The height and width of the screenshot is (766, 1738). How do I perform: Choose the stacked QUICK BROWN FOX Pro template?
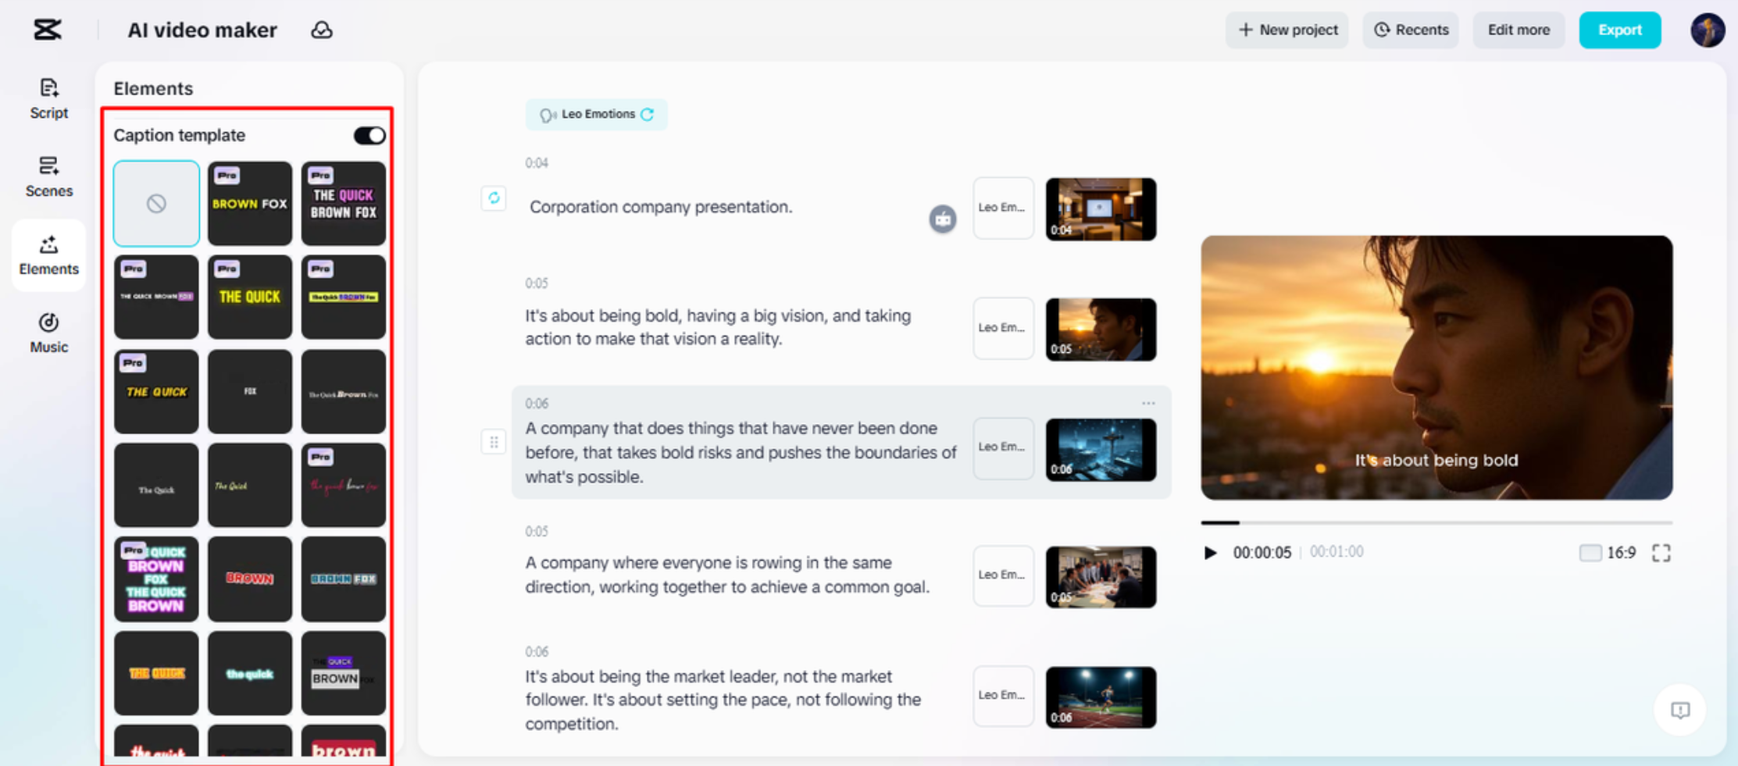(x=156, y=579)
